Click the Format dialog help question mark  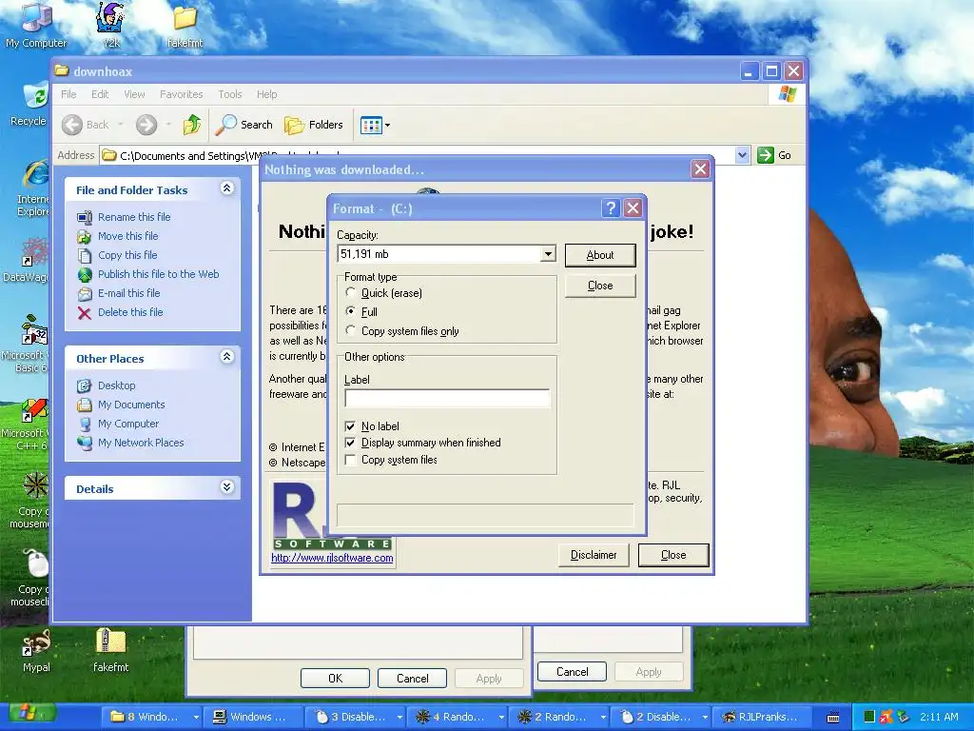[611, 207]
